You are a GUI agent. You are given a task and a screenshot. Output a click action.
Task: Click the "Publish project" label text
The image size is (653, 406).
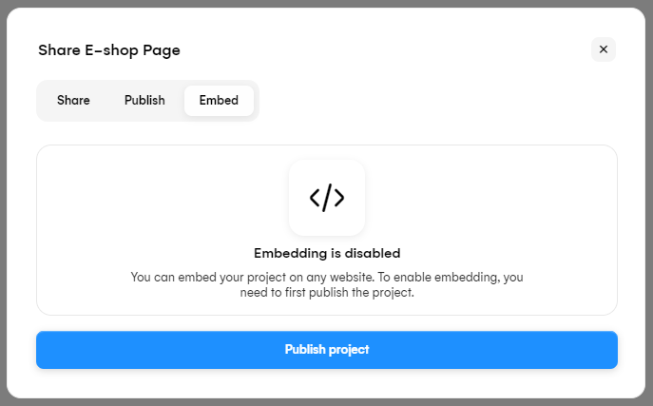point(326,349)
